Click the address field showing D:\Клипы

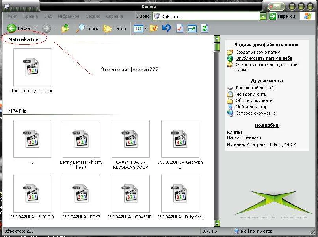[x=206, y=17]
